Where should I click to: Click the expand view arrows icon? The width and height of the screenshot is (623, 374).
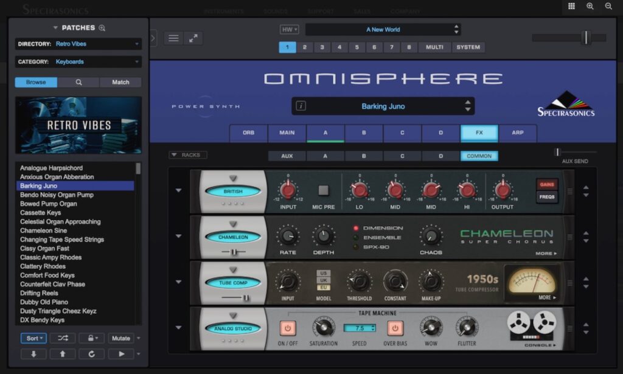click(193, 38)
